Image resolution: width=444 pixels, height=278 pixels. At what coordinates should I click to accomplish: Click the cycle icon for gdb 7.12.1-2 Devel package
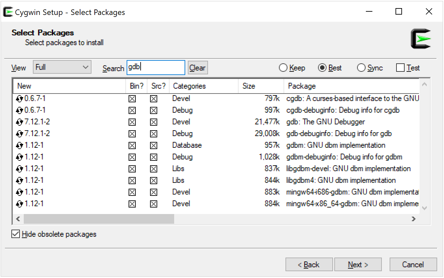(x=20, y=122)
